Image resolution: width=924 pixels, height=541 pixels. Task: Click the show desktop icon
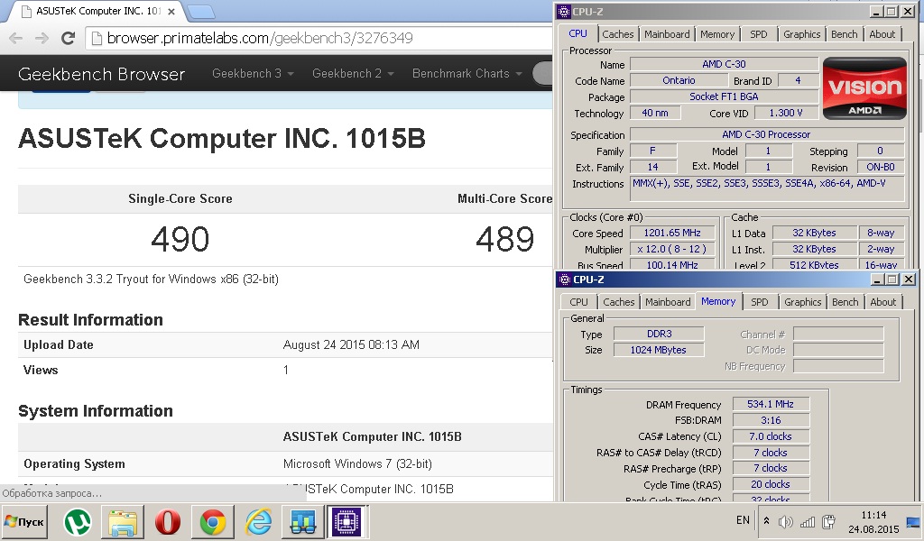913,521
